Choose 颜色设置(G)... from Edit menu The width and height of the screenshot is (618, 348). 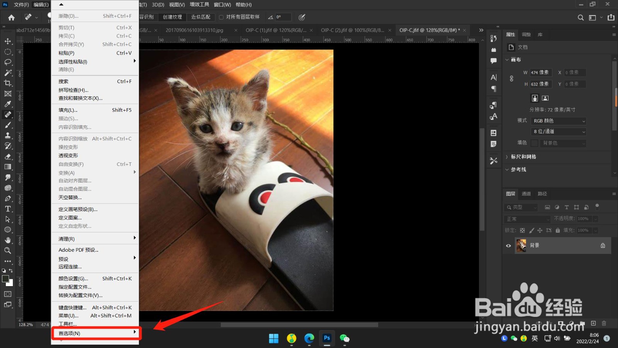click(x=95, y=279)
